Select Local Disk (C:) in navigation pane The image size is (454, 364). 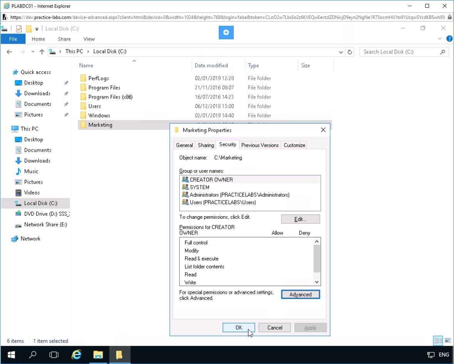tap(40, 203)
